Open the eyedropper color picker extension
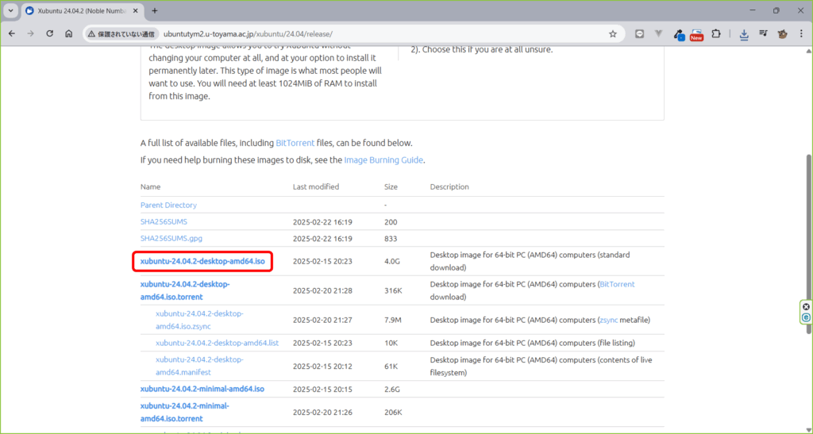813x434 pixels. click(x=678, y=35)
